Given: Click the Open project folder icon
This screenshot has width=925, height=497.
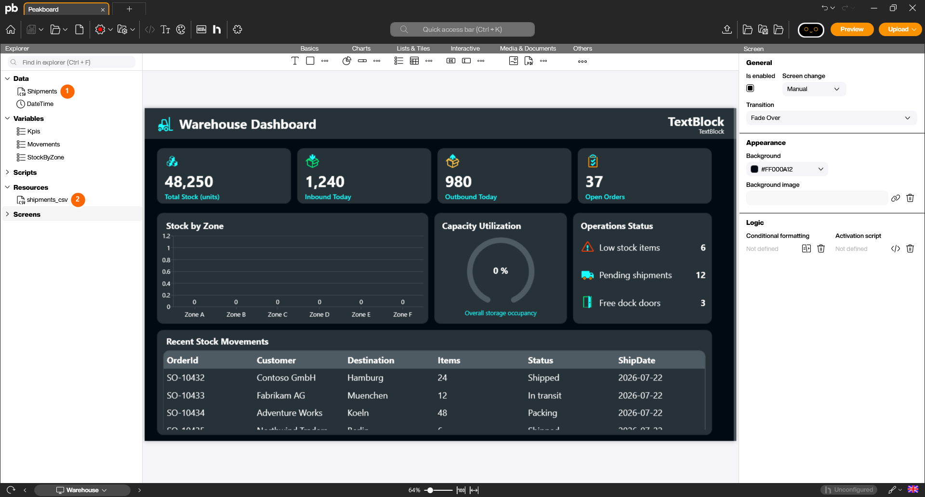Looking at the screenshot, I should [55, 29].
